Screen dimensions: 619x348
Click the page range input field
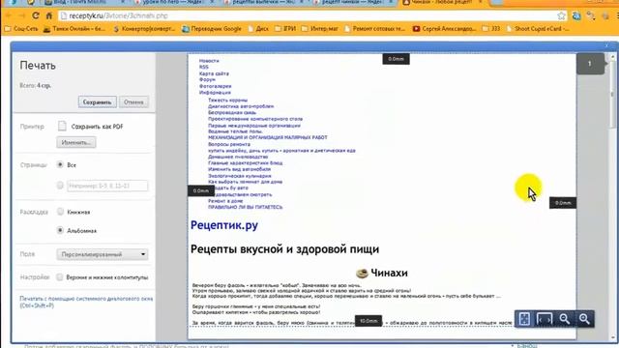[107, 186]
